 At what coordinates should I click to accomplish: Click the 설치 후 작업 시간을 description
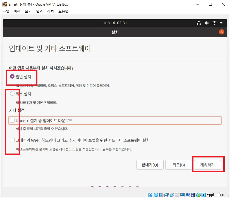pyautogui.click(x=42, y=129)
